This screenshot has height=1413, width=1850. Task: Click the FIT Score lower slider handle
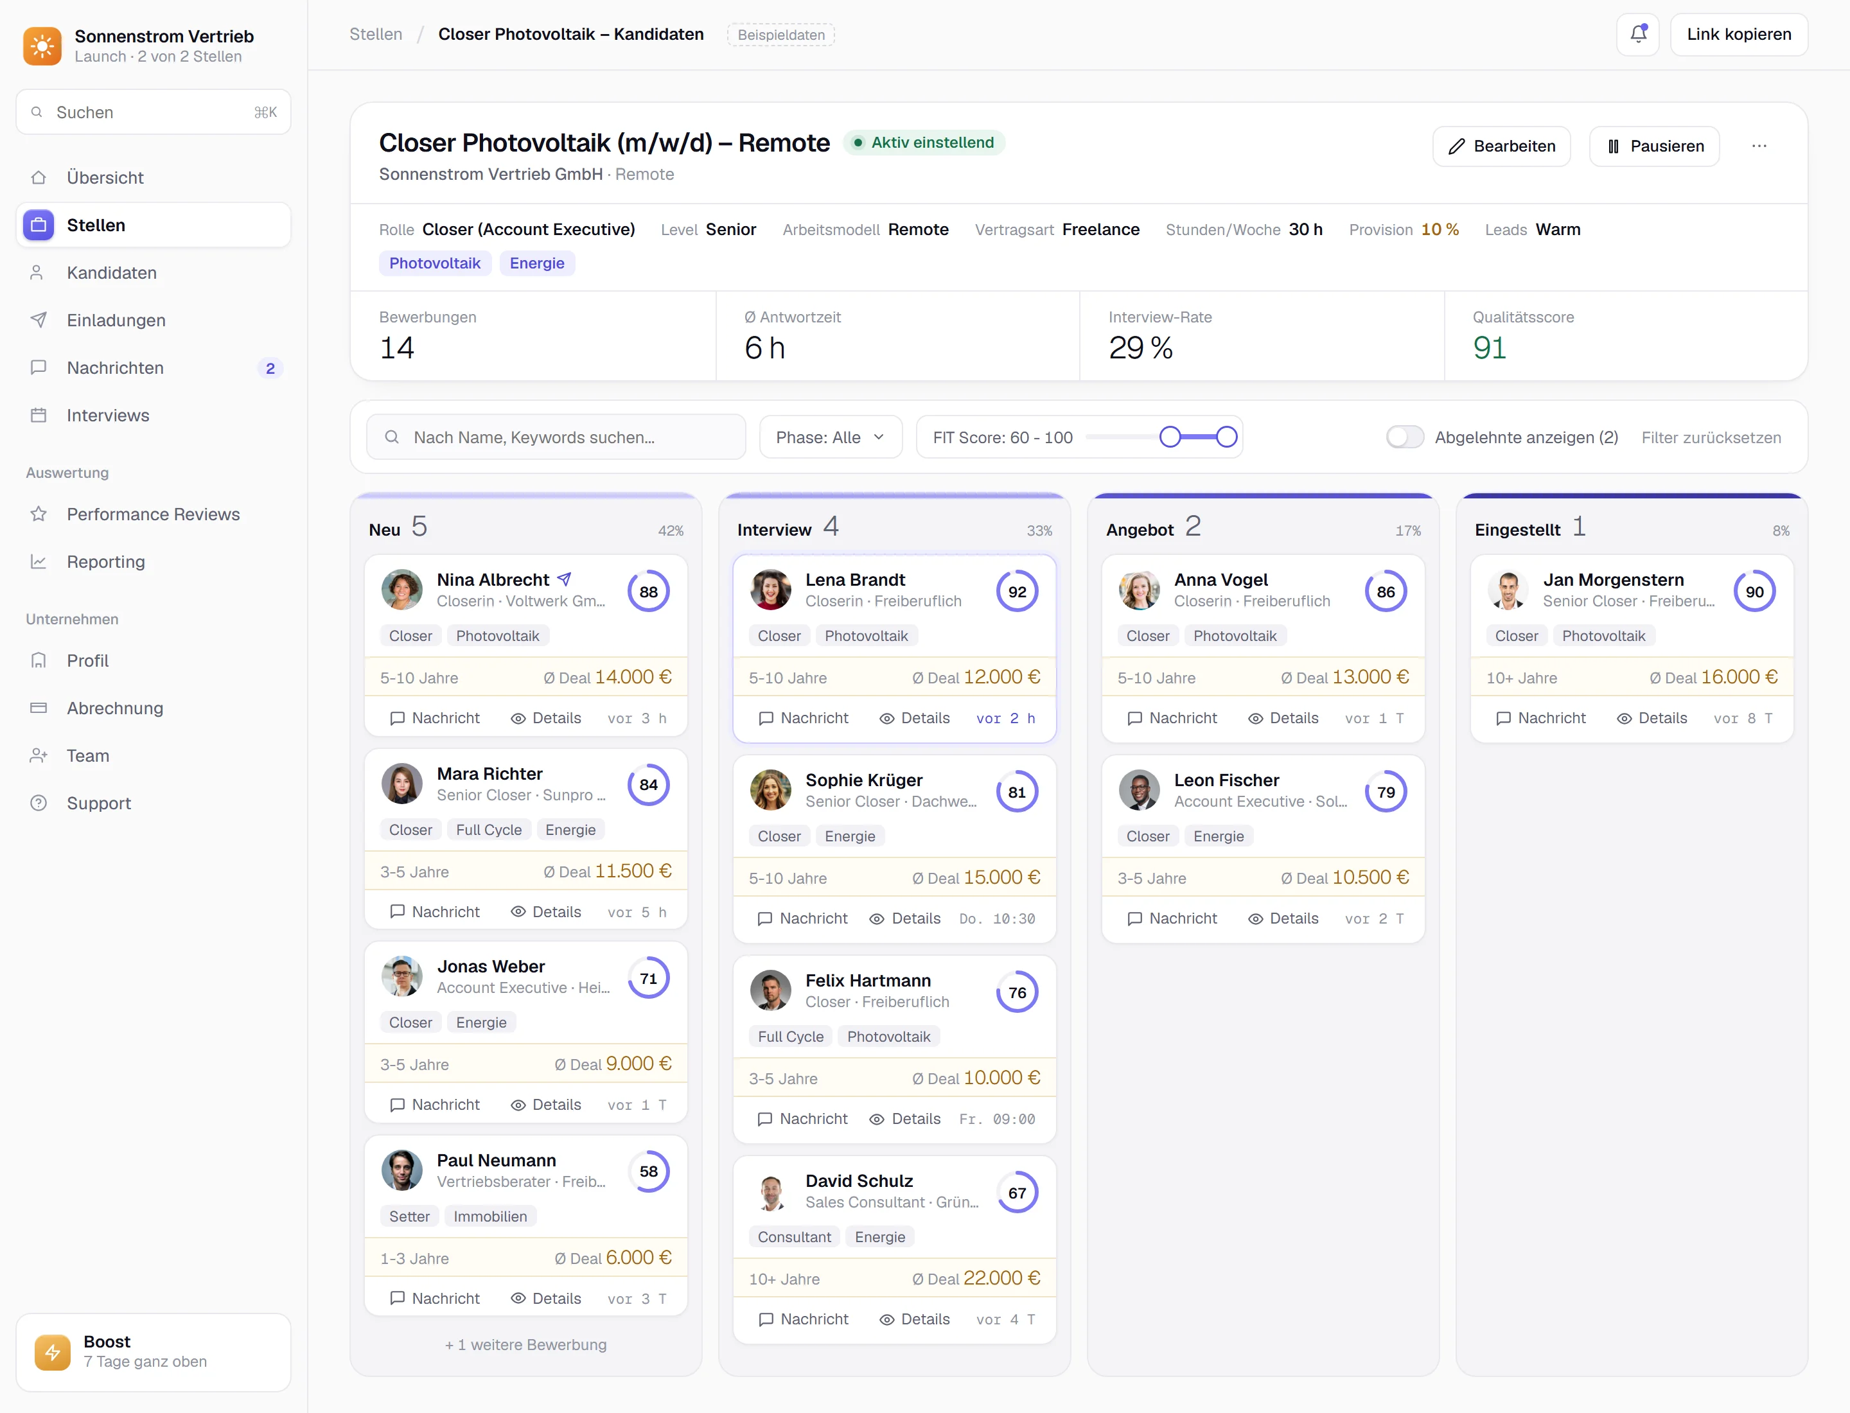point(1170,437)
